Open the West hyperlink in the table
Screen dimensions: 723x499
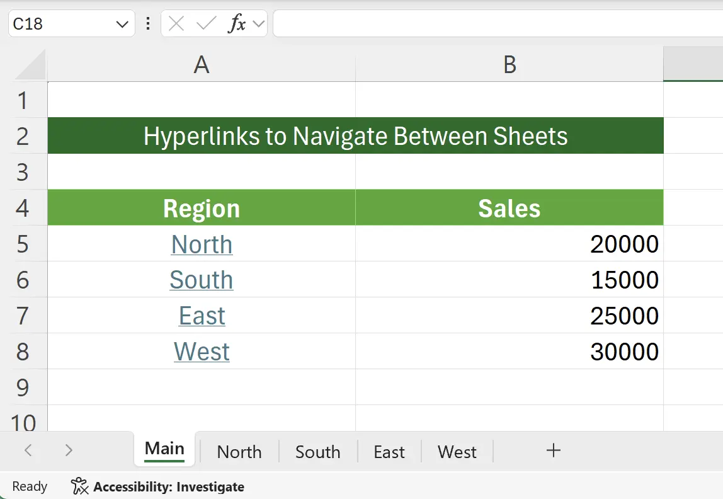(x=201, y=352)
